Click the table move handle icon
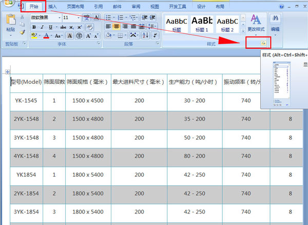Screen dimensions: 308x225 pos(8,72)
